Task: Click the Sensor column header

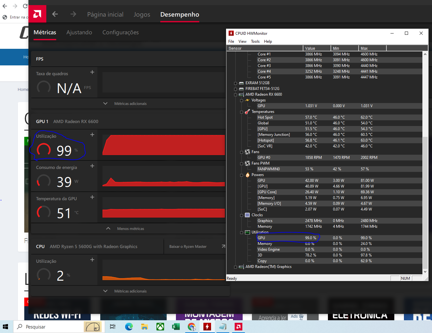Action: [265, 48]
